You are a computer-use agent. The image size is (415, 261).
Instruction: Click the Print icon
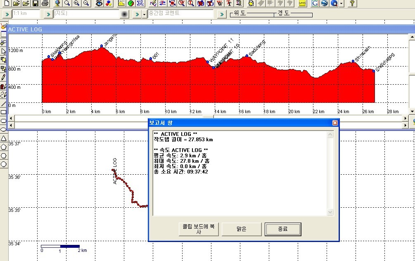45,3
